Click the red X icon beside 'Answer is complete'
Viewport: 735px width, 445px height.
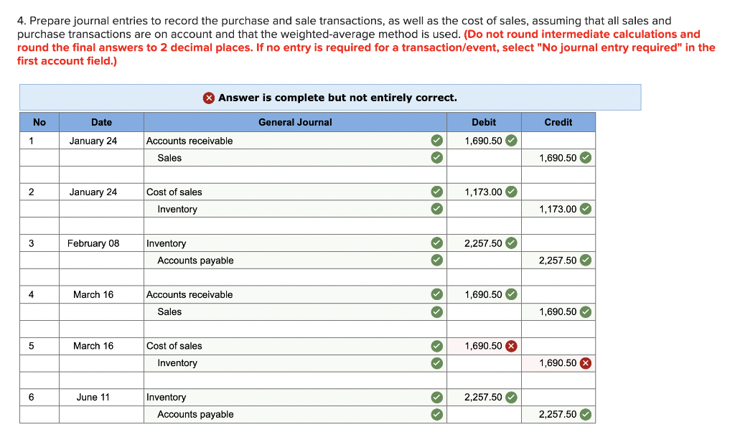coord(209,98)
